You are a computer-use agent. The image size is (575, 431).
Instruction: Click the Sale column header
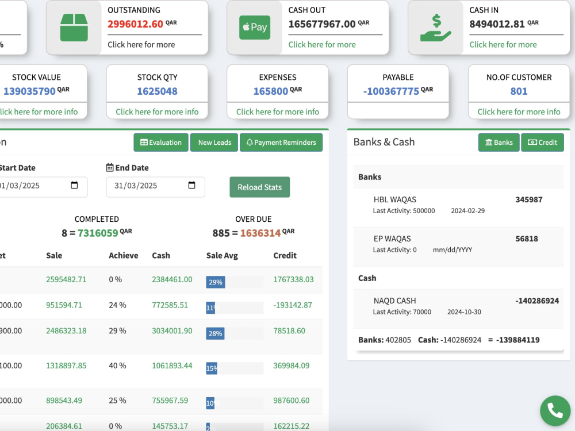click(x=54, y=256)
